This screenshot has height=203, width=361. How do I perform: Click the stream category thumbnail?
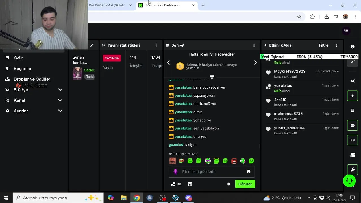click(77, 73)
